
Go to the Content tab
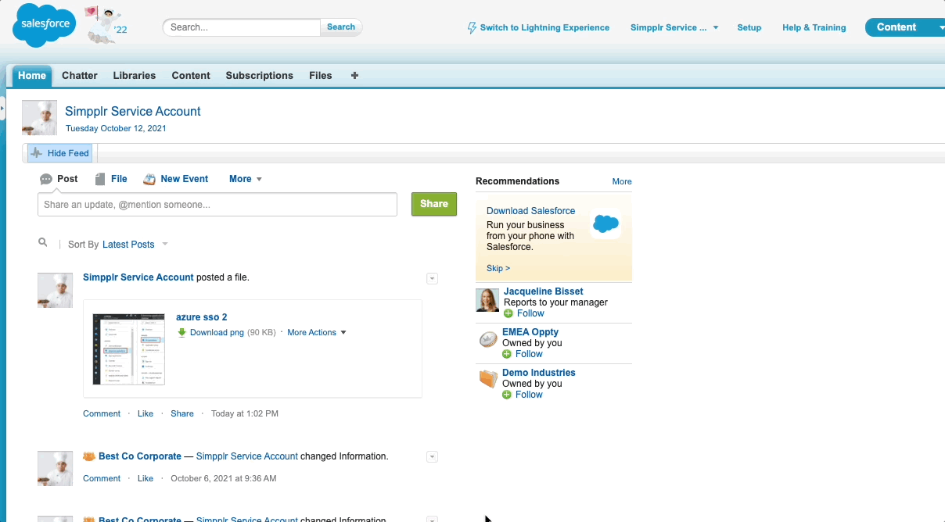(191, 76)
